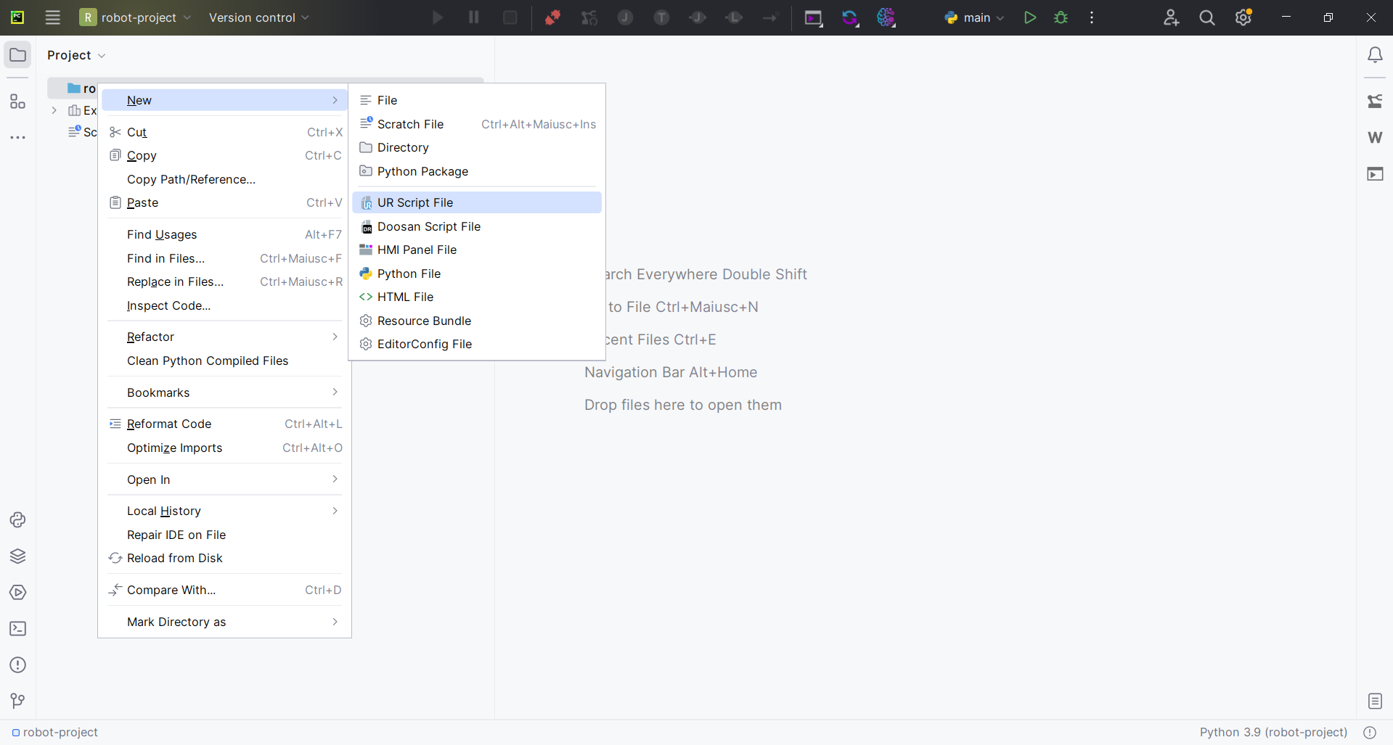Expand the External Libraries tree node
The width and height of the screenshot is (1393, 745).
pos(54,110)
